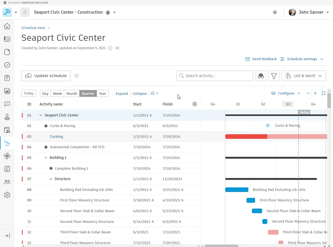The width and height of the screenshot is (333, 247).
Task: Open the Members people icon in sidebar
Action: [7, 182]
